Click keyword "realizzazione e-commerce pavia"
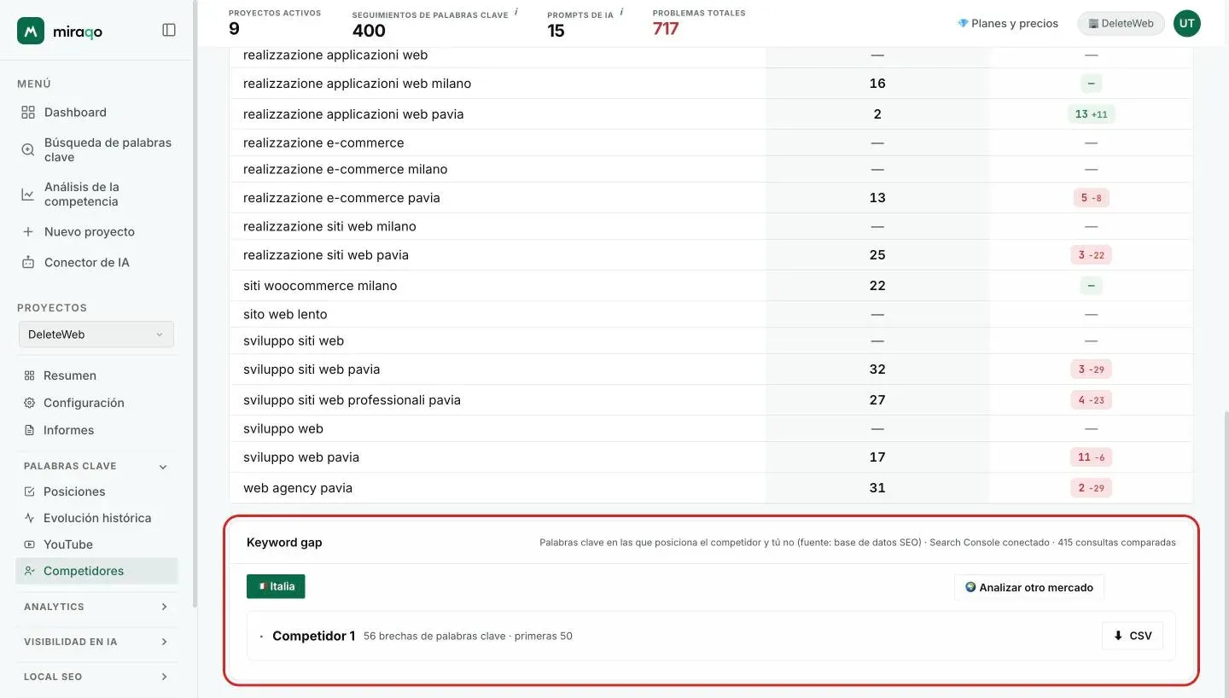 [x=341, y=198]
